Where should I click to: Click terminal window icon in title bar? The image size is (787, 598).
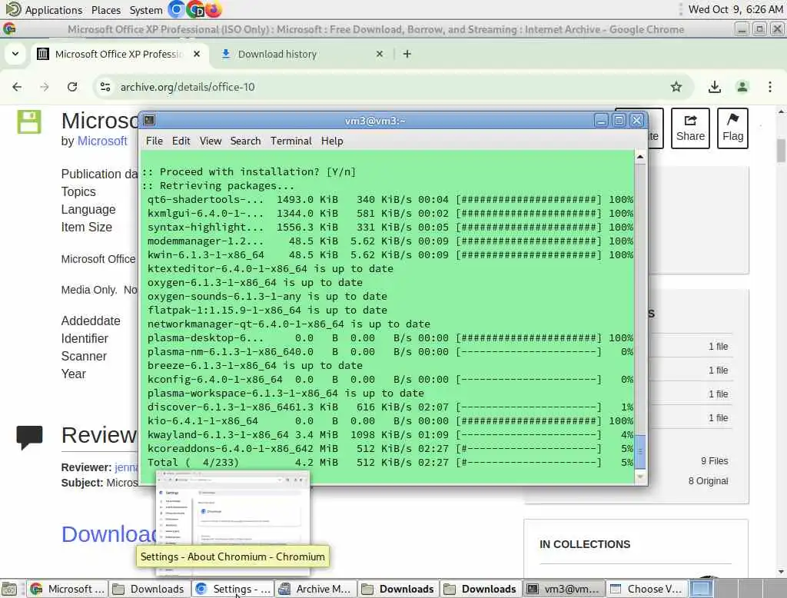pos(149,120)
